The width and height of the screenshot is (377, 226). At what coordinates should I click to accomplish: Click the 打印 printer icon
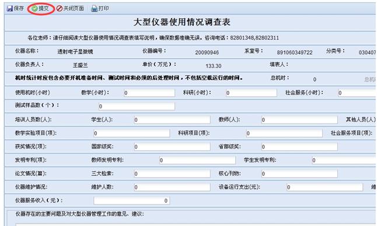point(95,9)
